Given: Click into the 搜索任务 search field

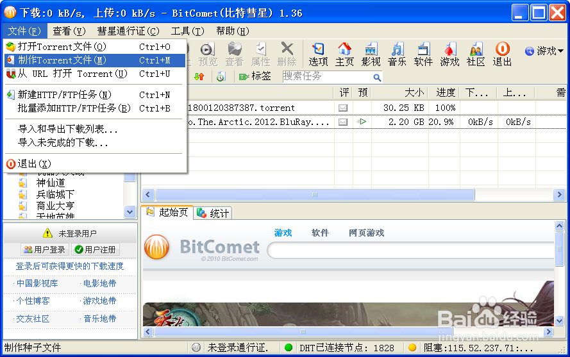Looking at the screenshot, I should [x=327, y=76].
